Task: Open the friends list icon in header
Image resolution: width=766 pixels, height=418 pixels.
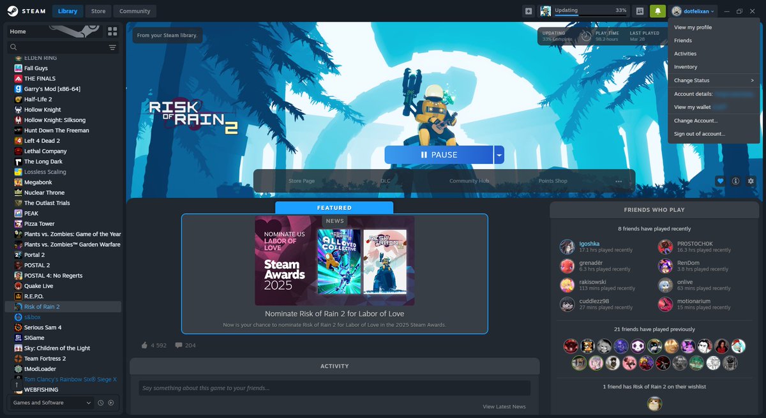Action: 640,11
